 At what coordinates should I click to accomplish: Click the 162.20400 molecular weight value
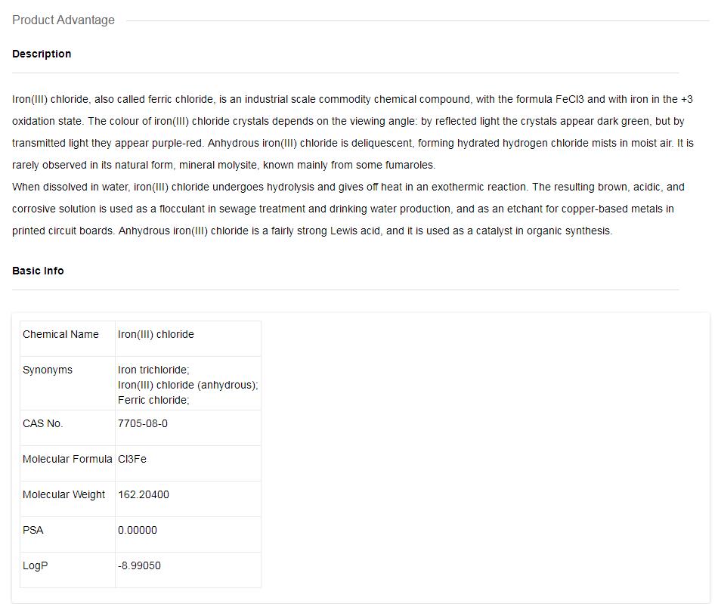pos(144,494)
